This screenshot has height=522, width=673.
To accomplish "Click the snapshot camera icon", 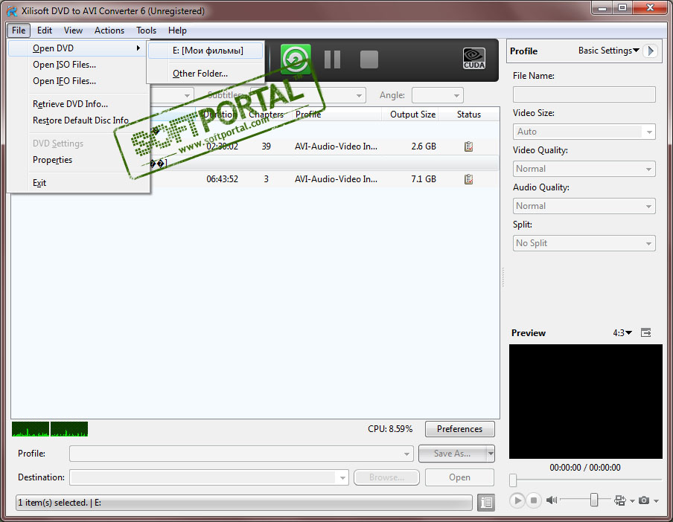I will [643, 500].
